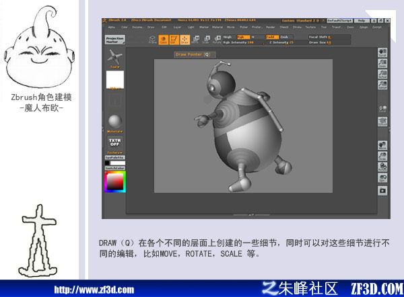The width and height of the screenshot is (404, 297).
Task: Select the top toolbar Scale icon
Action: (207, 40)
